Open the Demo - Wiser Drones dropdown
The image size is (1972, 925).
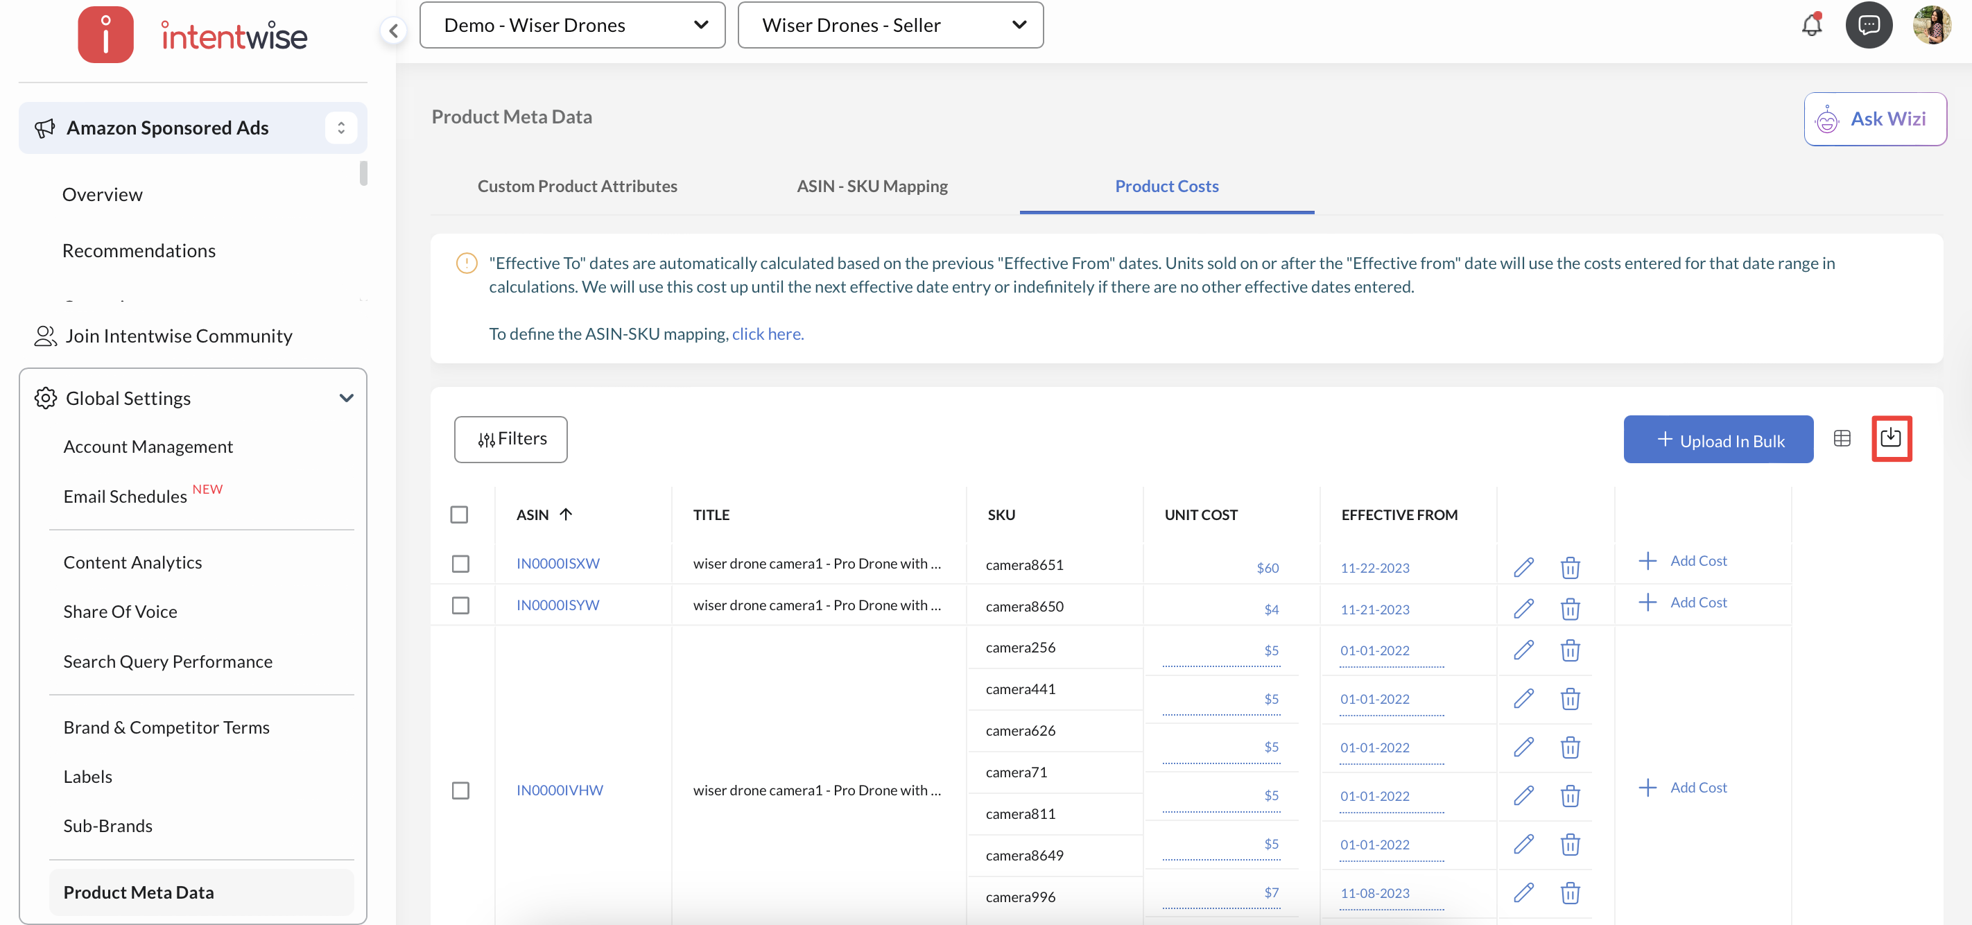[572, 25]
